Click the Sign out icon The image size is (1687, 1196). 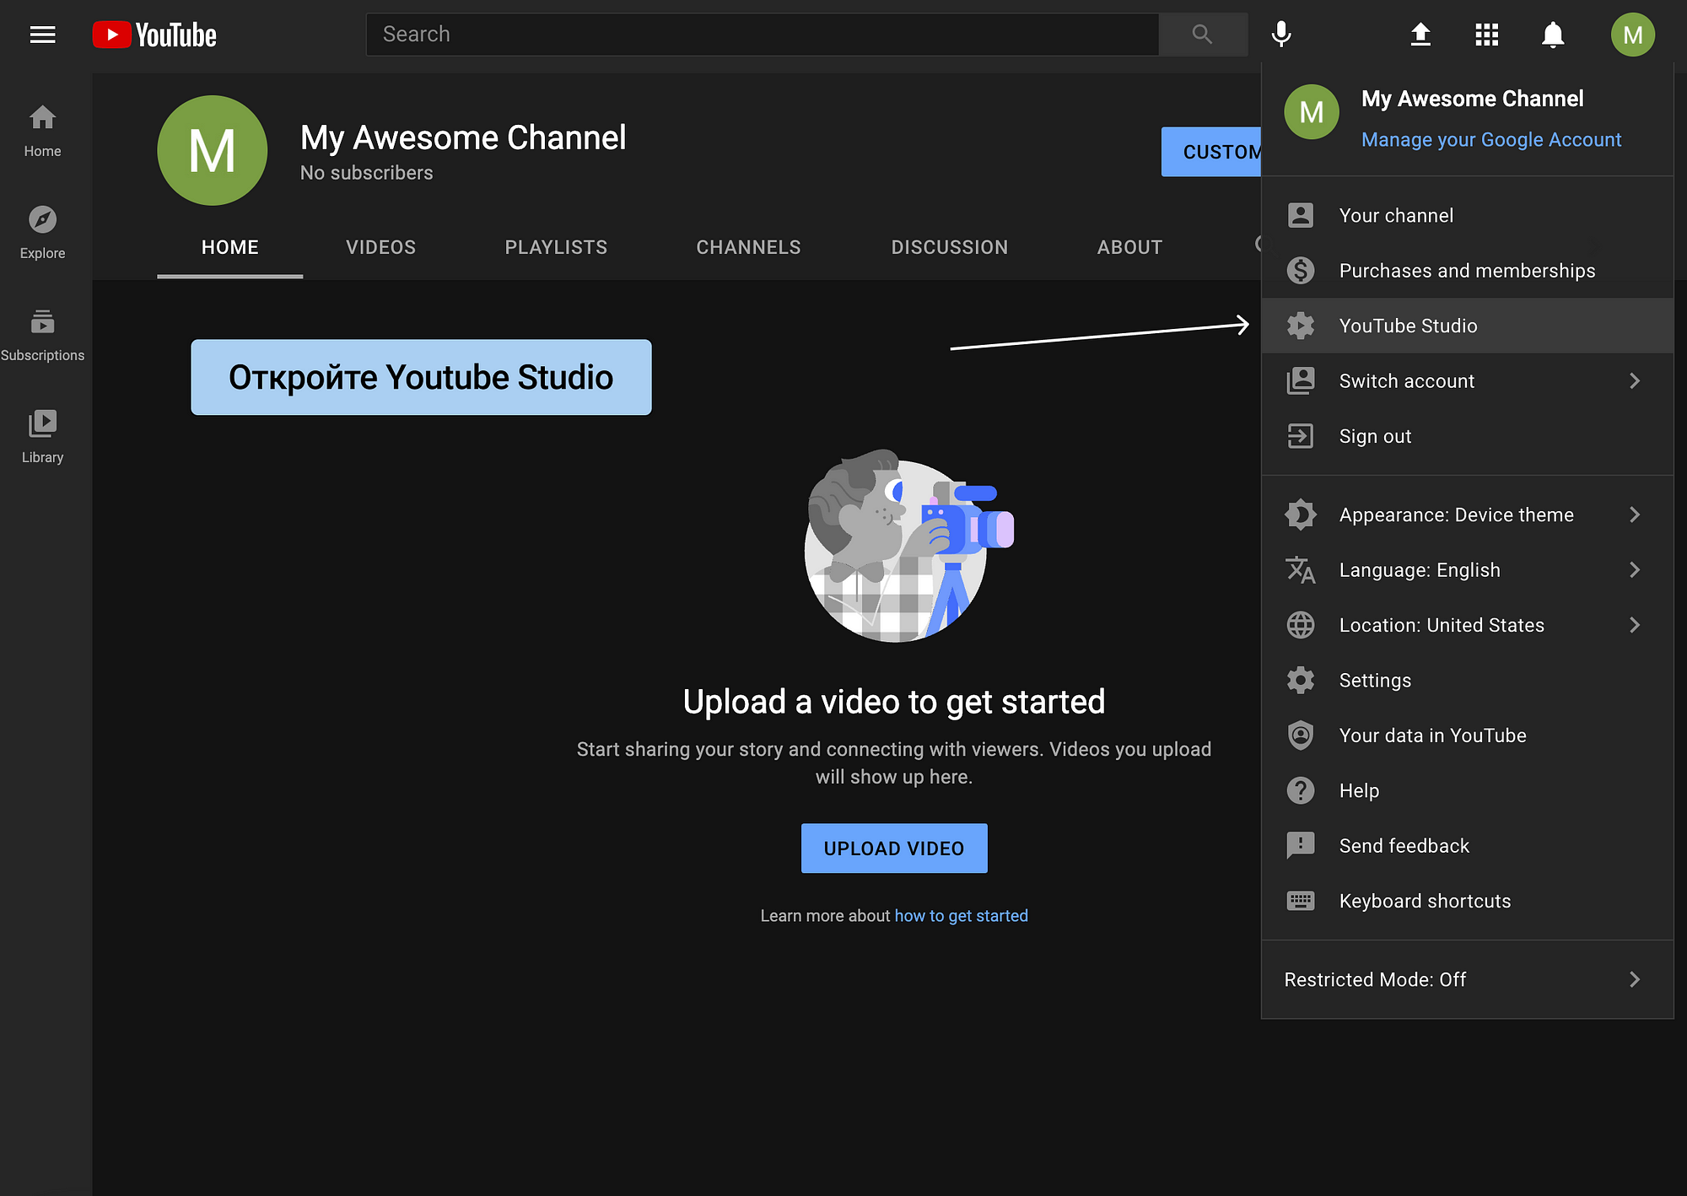pos(1301,436)
